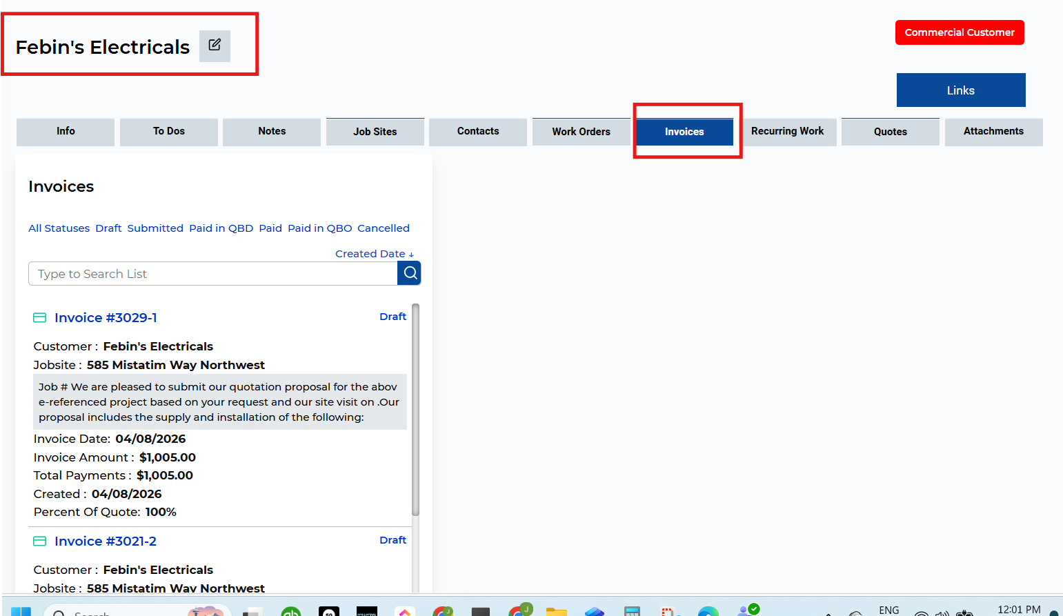
Task: Change sort order via Created Date
Action: pyautogui.click(x=374, y=254)
